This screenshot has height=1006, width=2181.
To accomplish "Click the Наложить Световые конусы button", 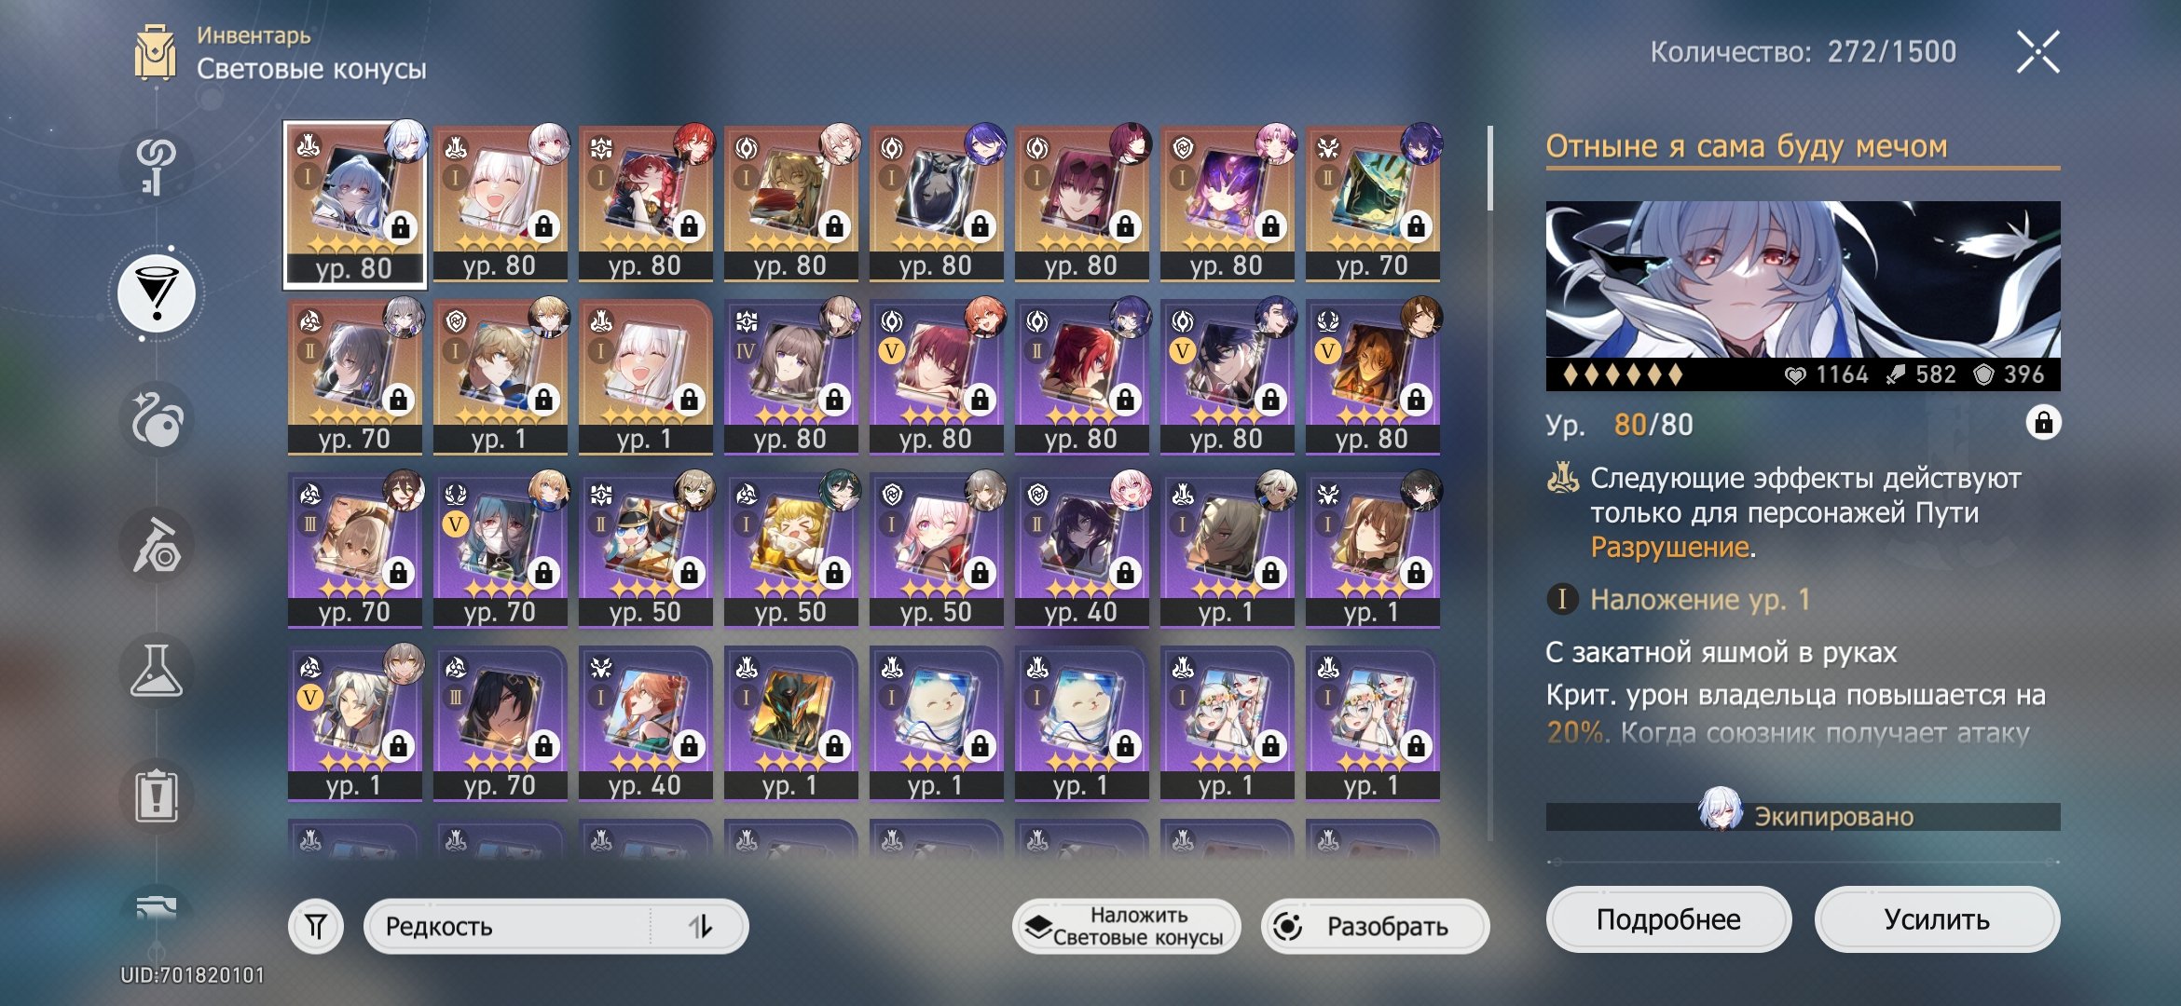I will coord(1126,927).
